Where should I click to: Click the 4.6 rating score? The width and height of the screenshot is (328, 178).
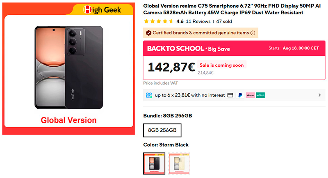point(180,21)
